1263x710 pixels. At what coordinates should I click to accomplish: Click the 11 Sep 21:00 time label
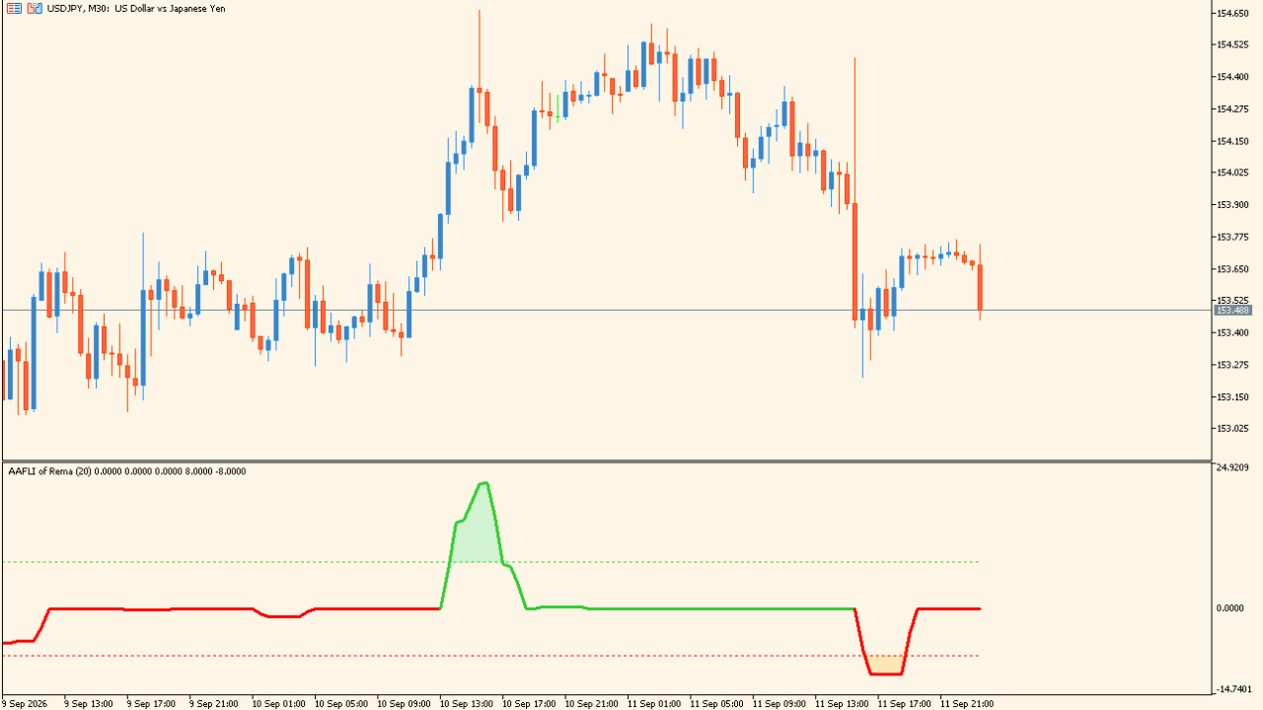(967, 704)
